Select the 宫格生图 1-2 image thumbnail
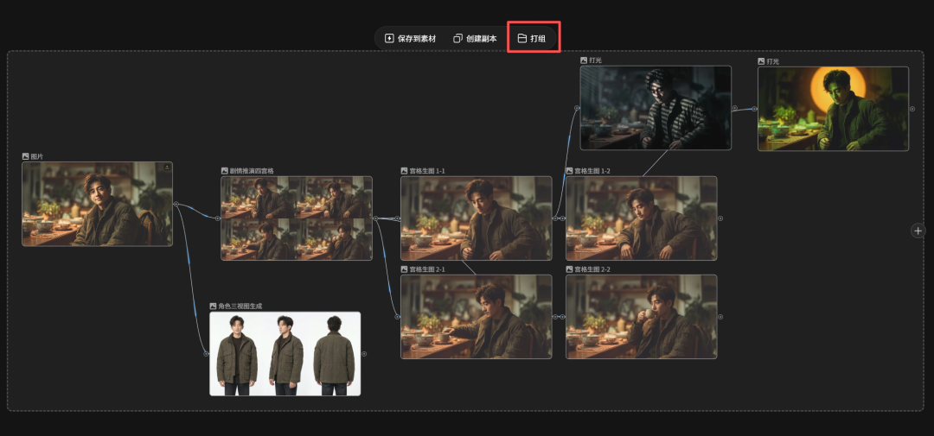Viewport: 934px width, 436px height. [642, 218]
